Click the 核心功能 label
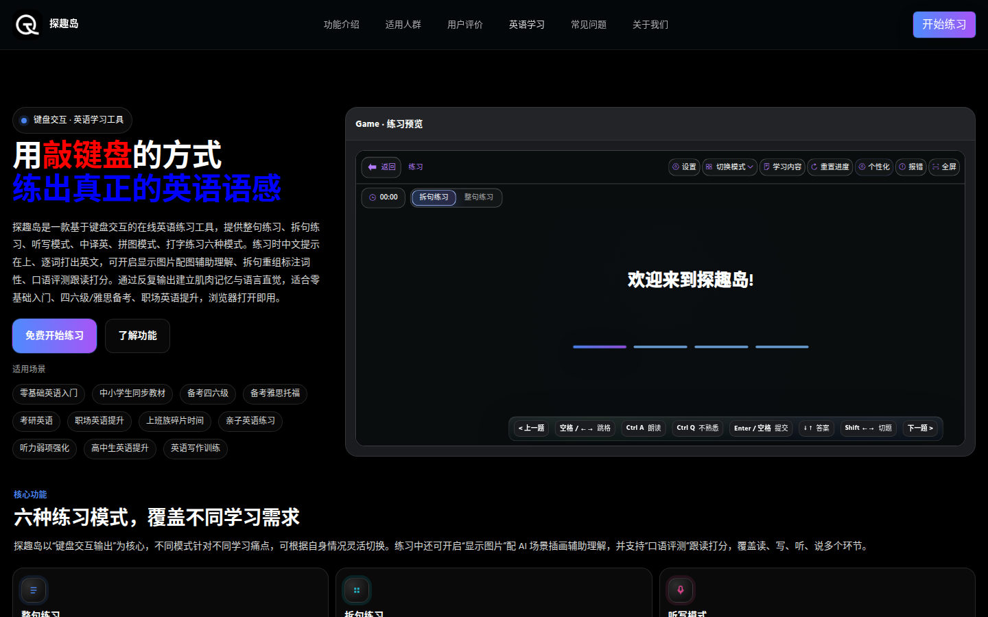 coord(30,494)
